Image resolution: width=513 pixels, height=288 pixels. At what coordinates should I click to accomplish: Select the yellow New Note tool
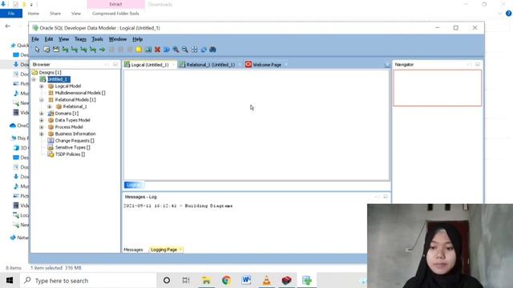pos(139,50)
